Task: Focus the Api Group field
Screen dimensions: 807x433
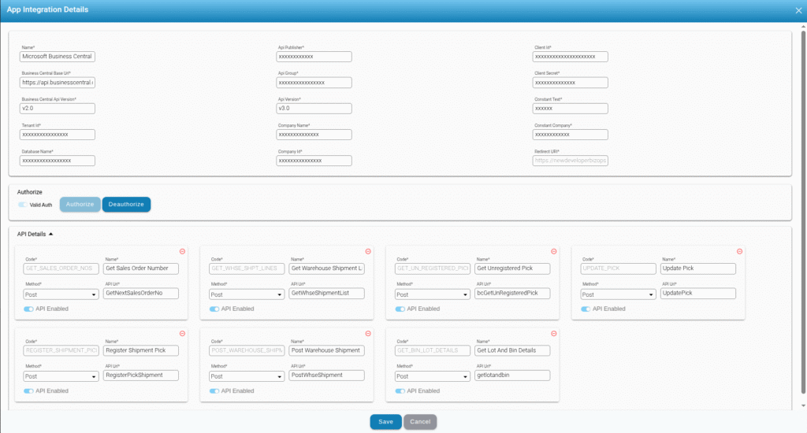Action: [x=314, y=83]
